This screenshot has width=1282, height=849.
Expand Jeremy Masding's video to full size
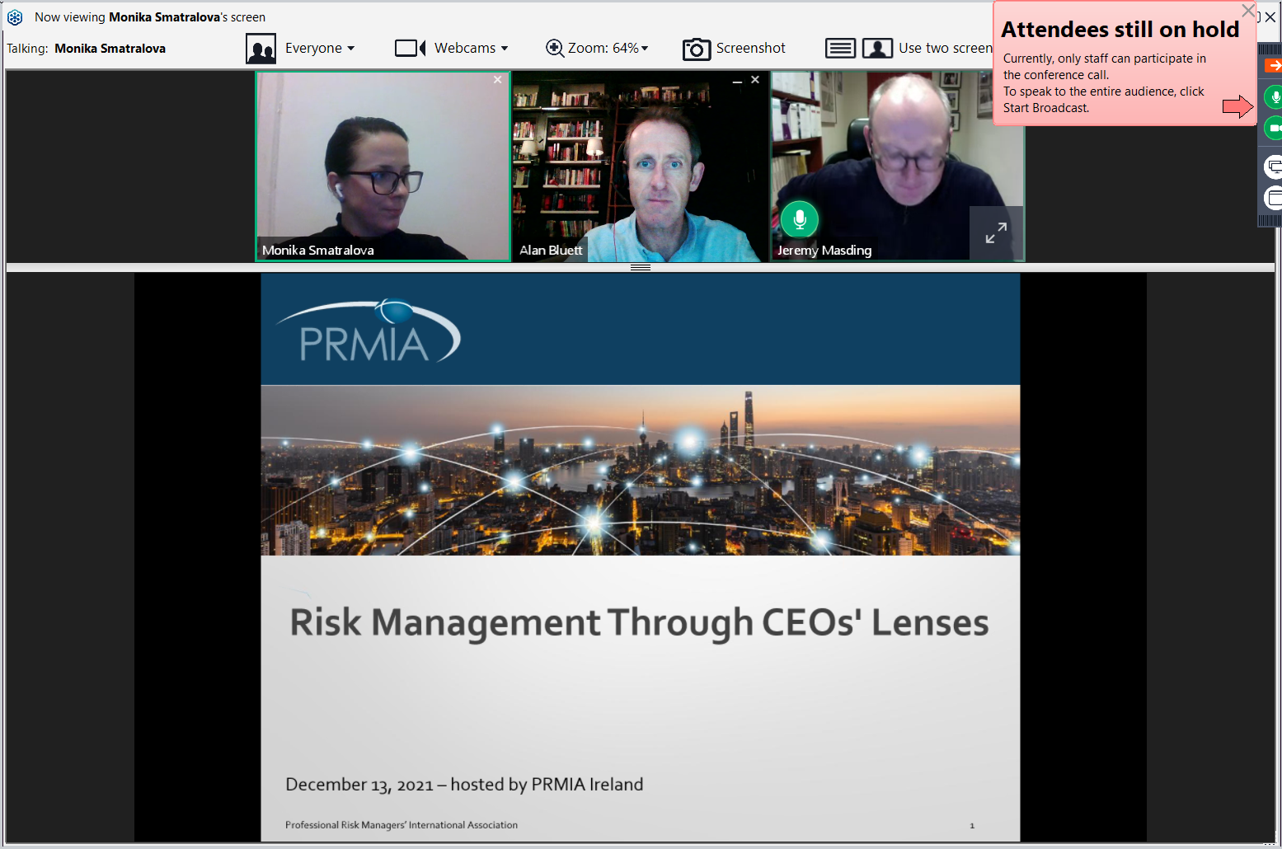pos(996,233)
